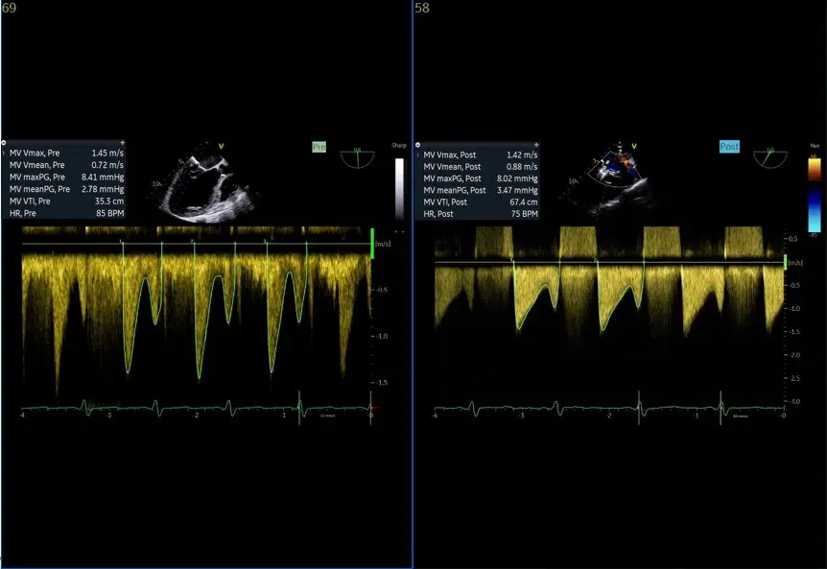827x569 pixels.
Task: Select the MV VTI, Post measurement row
Action: 478,202
